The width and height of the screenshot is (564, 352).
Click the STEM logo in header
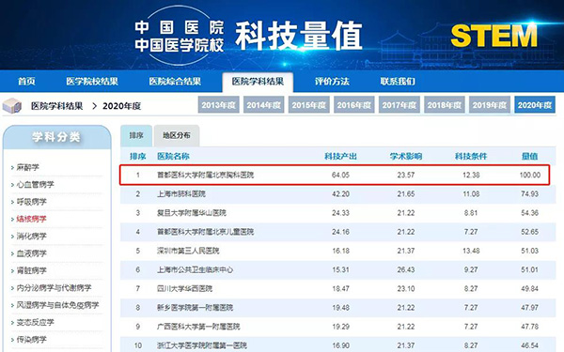tap(493, 36)
